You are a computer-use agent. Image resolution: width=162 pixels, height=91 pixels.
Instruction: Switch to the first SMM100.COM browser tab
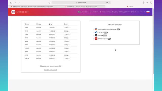32,7
